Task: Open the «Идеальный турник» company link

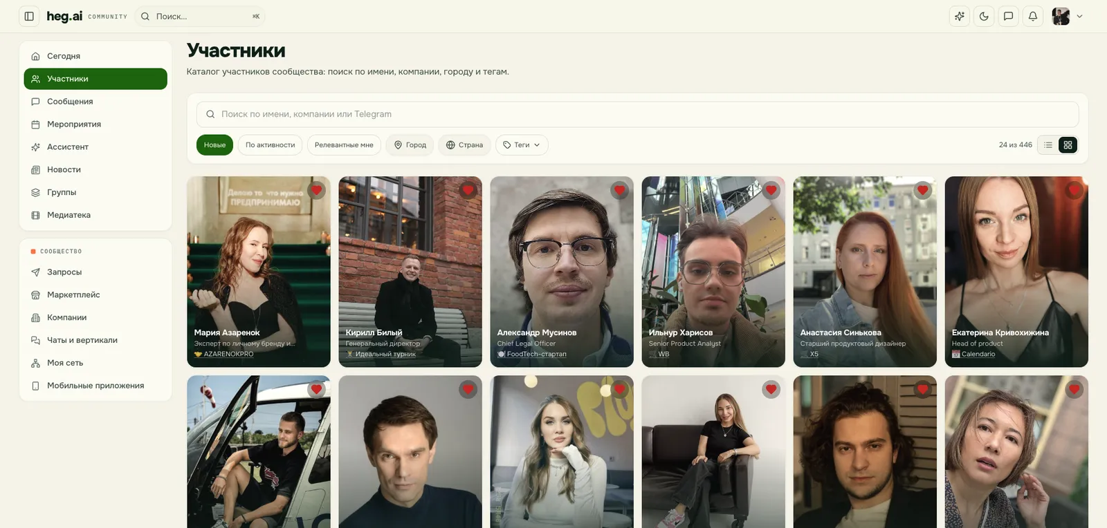Action: point(381,354)
